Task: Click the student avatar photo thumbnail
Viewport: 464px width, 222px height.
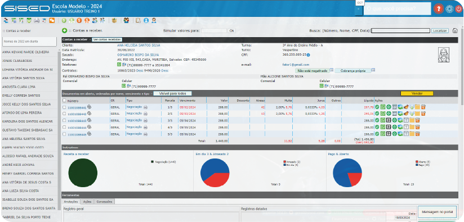Action: pos(444,55)
